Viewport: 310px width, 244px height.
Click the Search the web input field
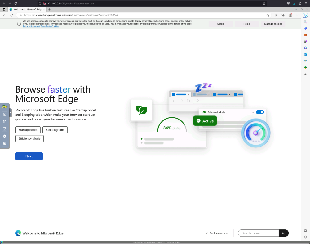click(x=259, y=233)
